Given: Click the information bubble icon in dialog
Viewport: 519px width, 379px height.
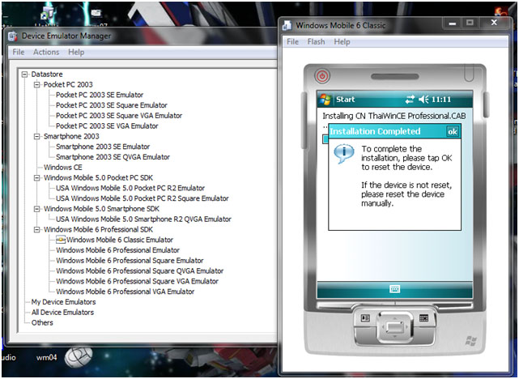Looking at the screenshot, I should 343,154.
